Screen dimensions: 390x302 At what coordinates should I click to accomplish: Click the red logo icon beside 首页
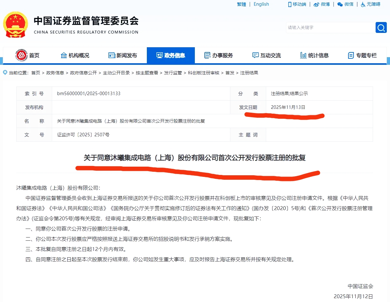(22, 55)
